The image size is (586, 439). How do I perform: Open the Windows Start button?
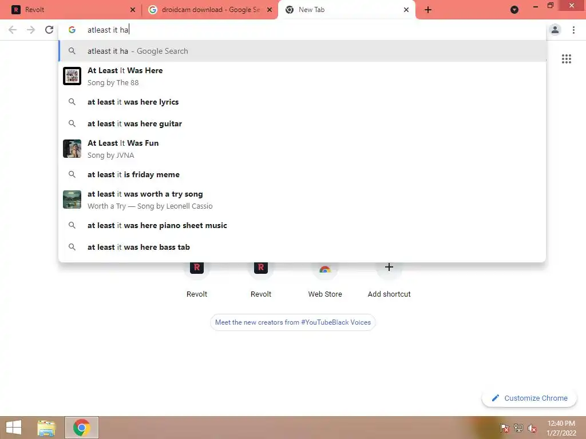[x=14, y=428]
